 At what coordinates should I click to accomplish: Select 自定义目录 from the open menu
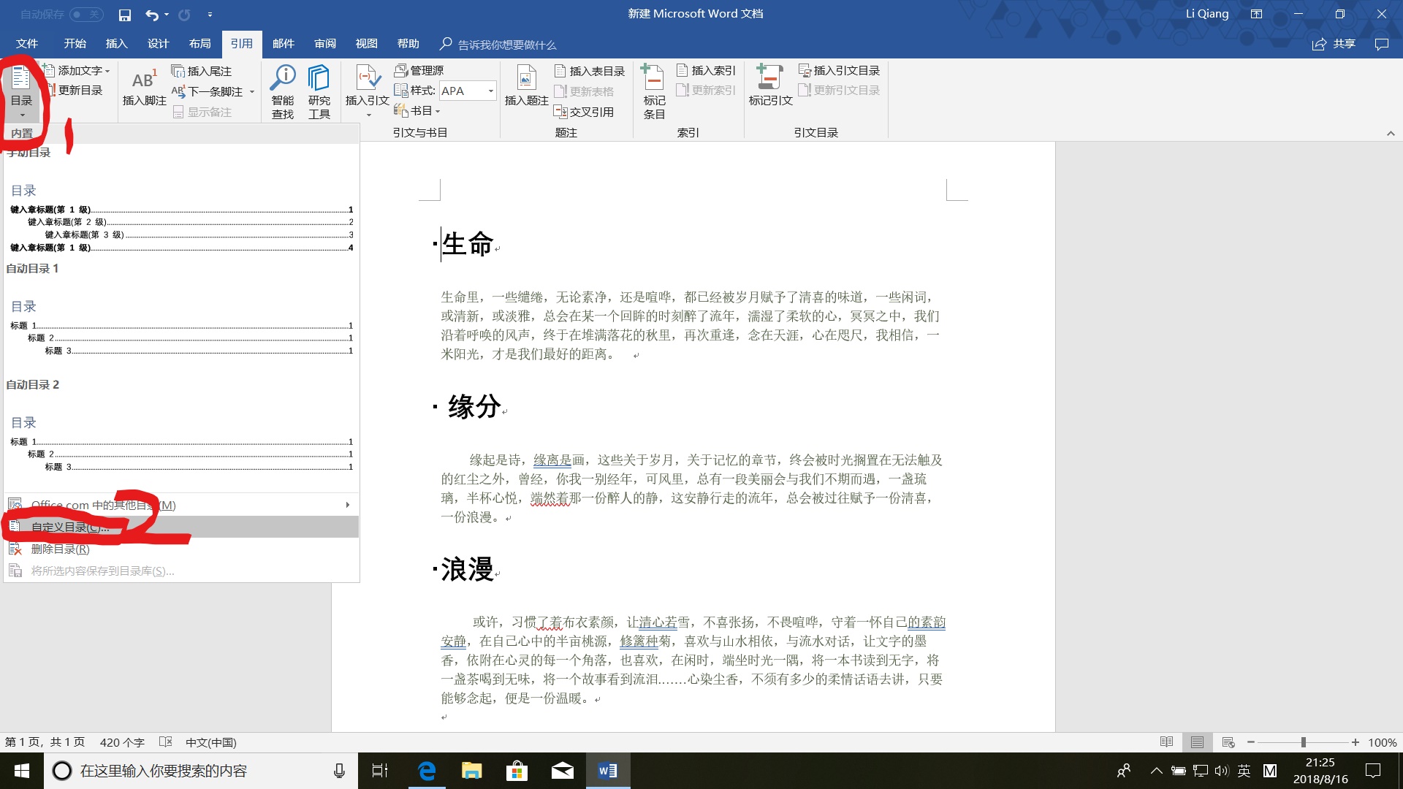point(69,527)
